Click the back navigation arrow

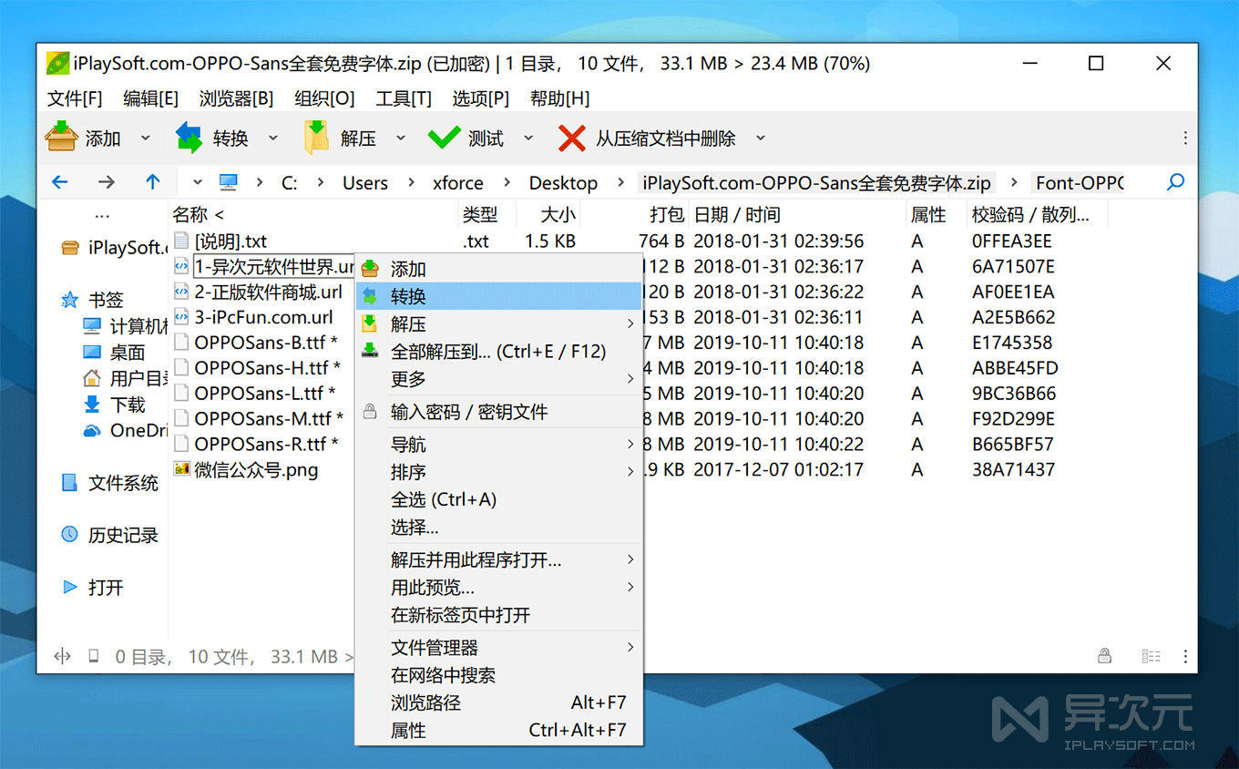pyautogui.click(x=59, y=182)
